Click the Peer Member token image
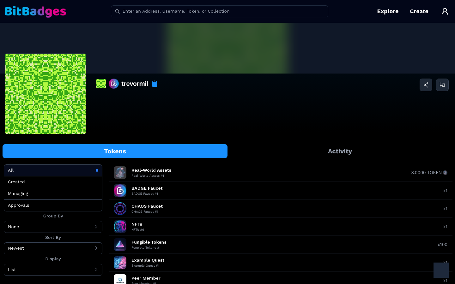455x284 pixels. coord(120,279)
